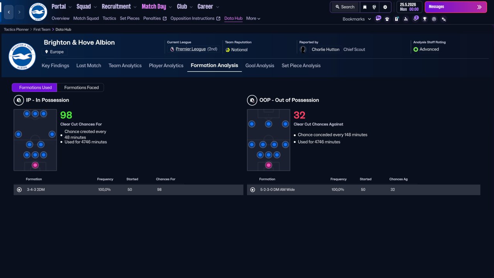Select the 3-4-3 2DM formation radio
The width and height of the screenshot is (494, 278).
coord(19,190)
